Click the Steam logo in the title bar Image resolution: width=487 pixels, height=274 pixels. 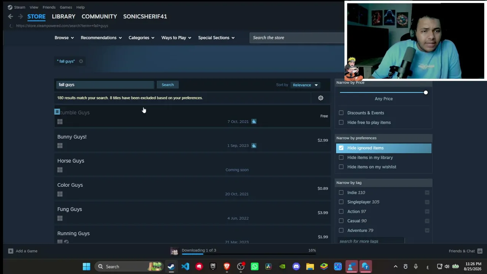(x=10, y=7)
